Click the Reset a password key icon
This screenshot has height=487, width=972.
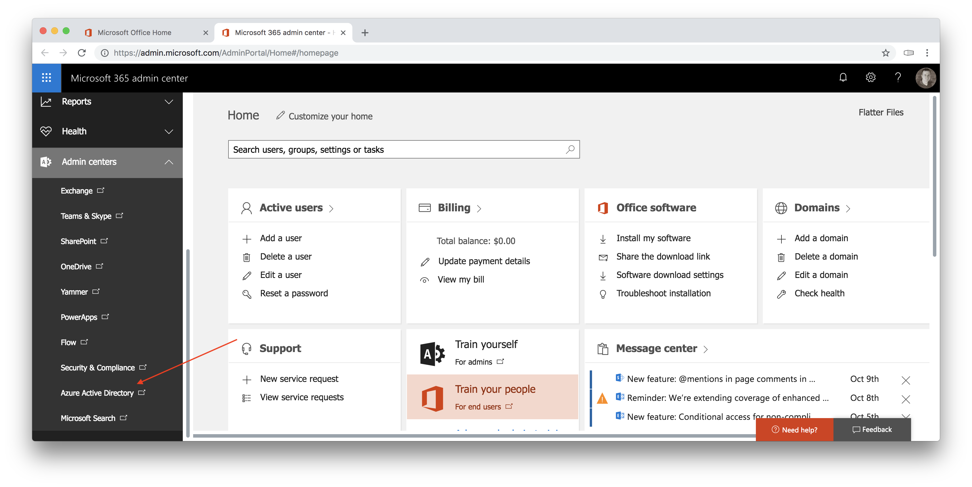(246, 294)
